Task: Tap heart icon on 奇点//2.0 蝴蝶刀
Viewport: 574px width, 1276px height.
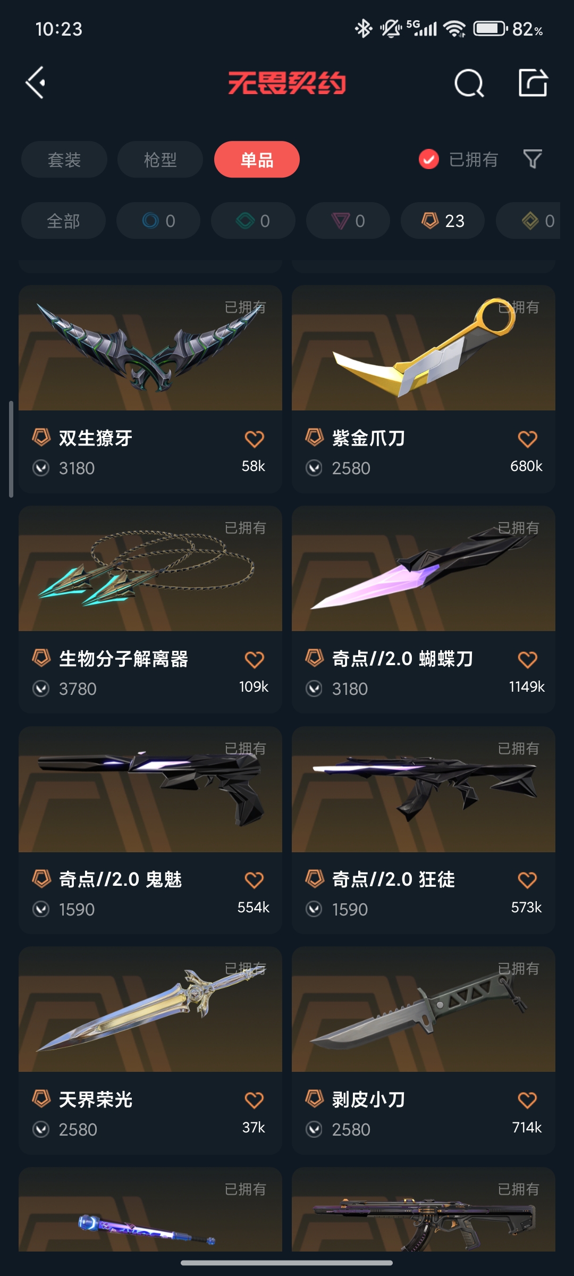Action: point(527,659)
